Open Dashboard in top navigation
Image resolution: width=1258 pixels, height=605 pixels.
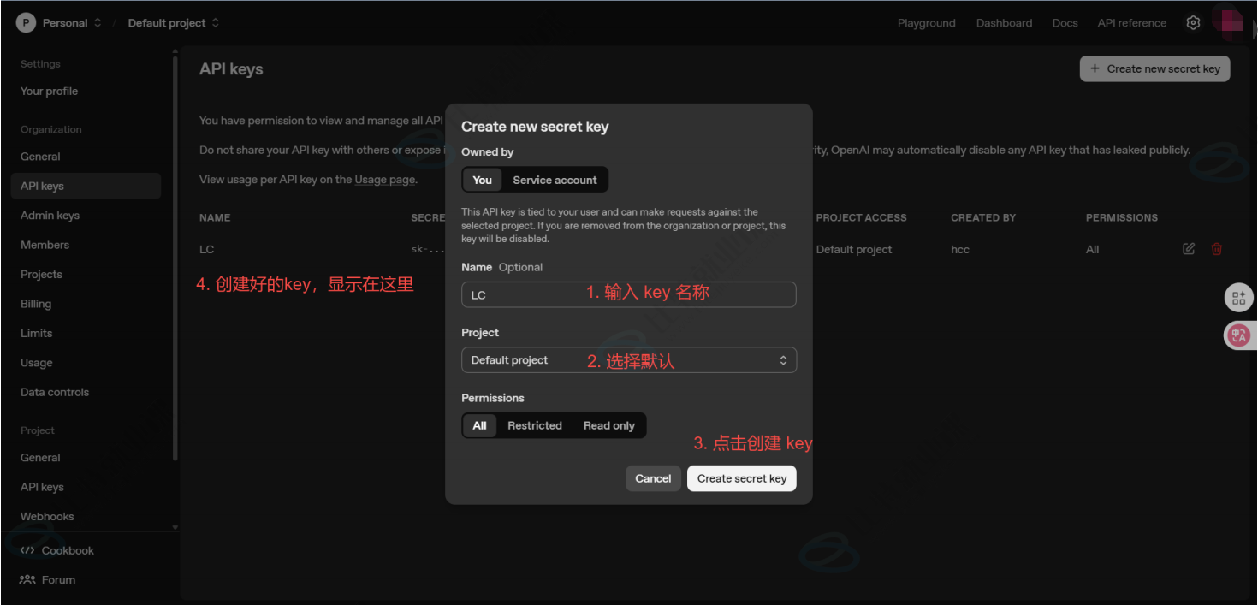pos(1004,23)
